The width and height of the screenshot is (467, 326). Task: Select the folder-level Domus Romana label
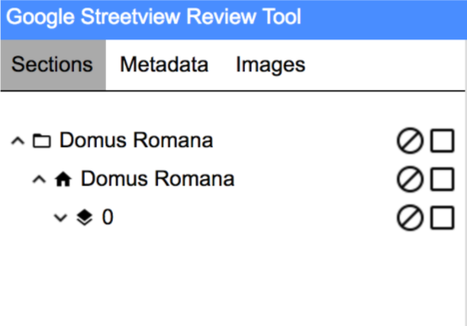point(136,140)
